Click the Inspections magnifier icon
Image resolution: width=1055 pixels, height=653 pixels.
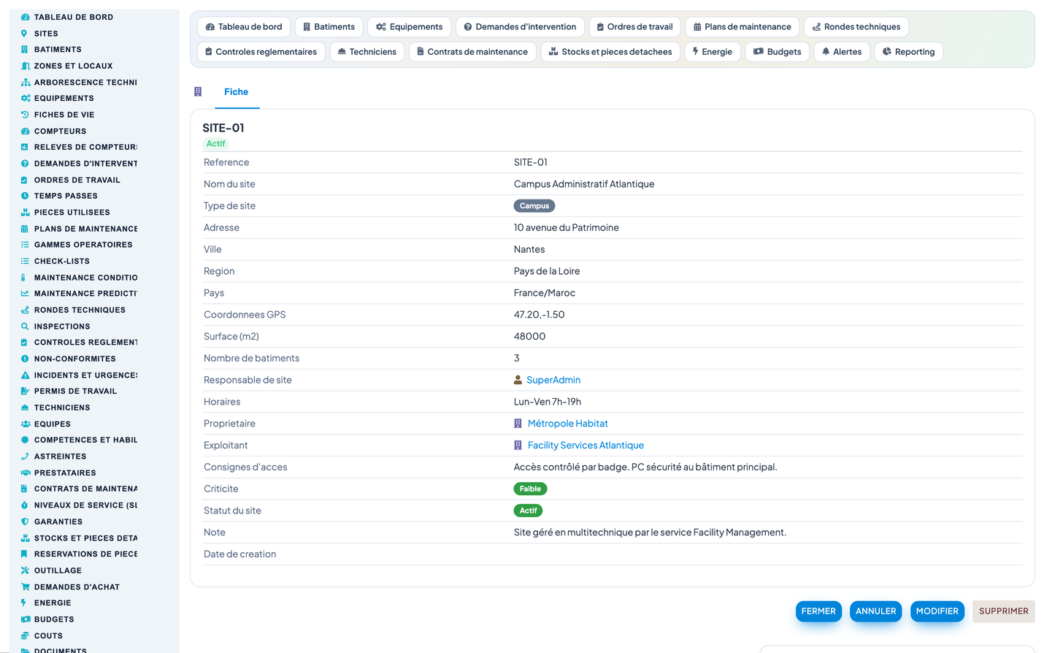pos(25,326)
